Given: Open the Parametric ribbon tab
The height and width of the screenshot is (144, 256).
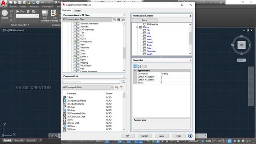Looking at the screenshot, I should click(48, 6).
